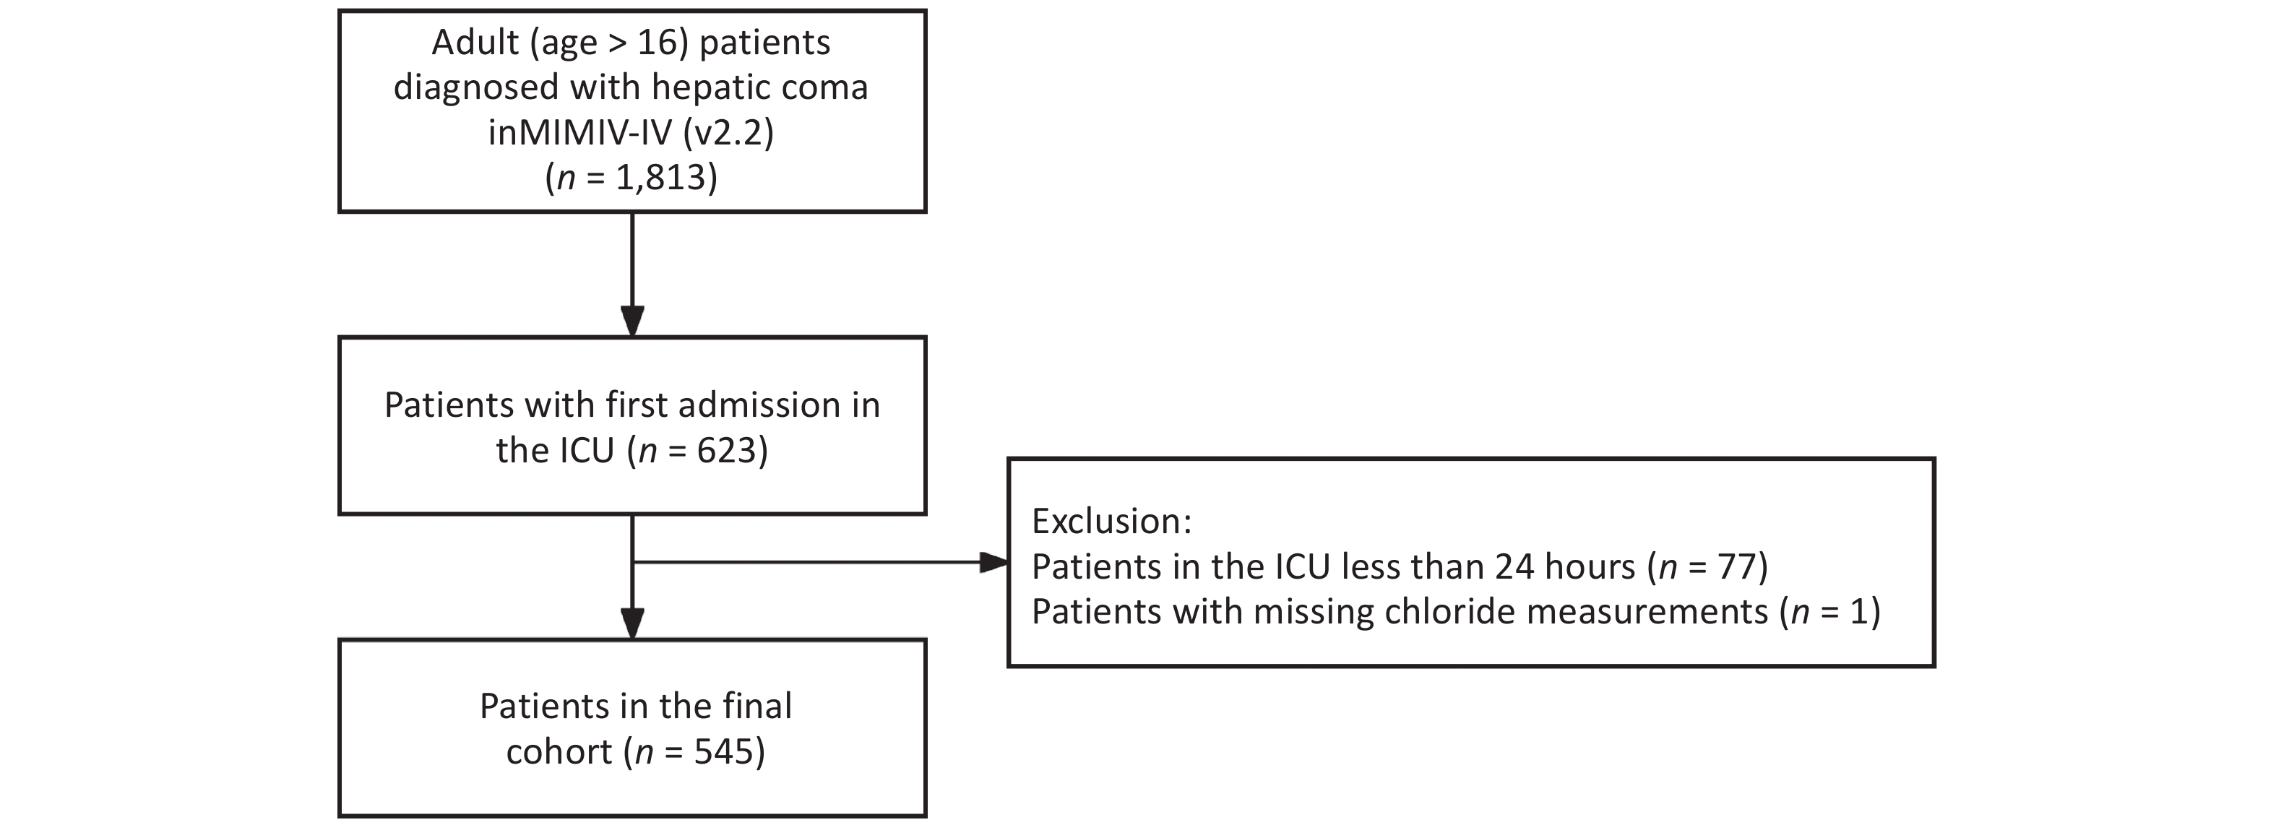2276x825 pixels.
Task: Click 'Patients with first admission in' text
Action: coord(631,405)
